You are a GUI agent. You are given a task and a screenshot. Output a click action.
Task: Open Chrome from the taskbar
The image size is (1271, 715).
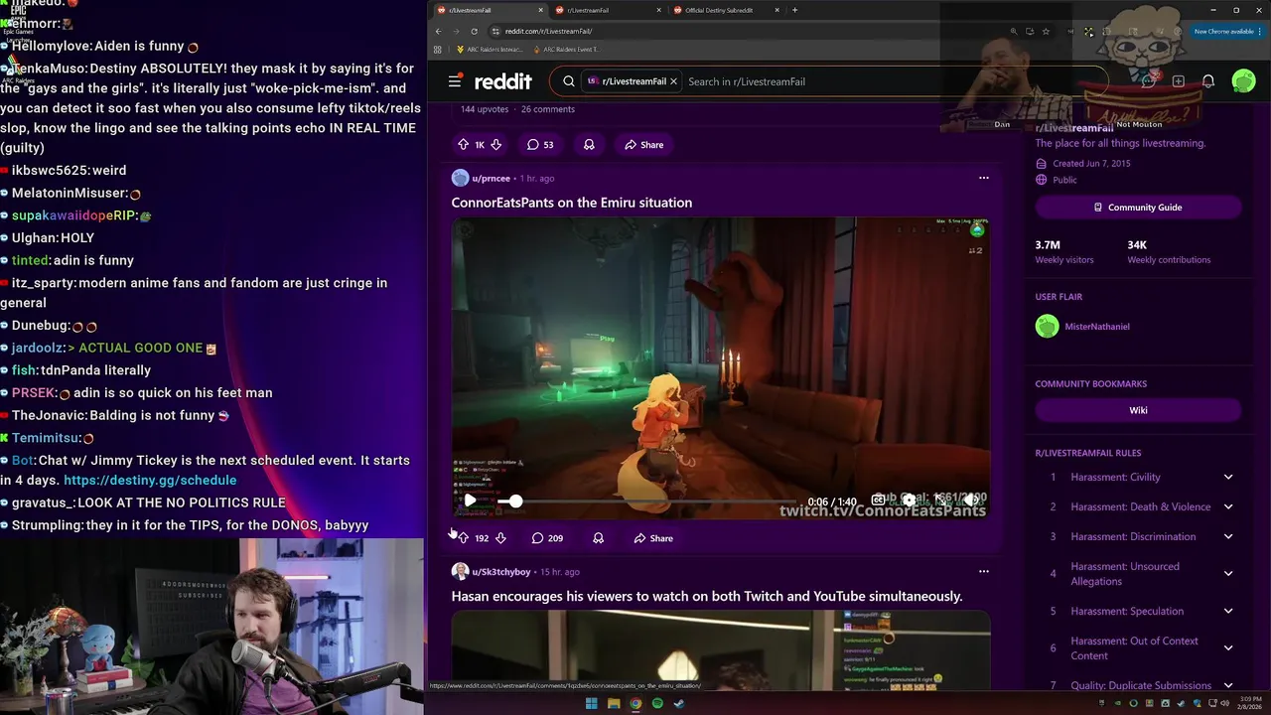[635, 704]
